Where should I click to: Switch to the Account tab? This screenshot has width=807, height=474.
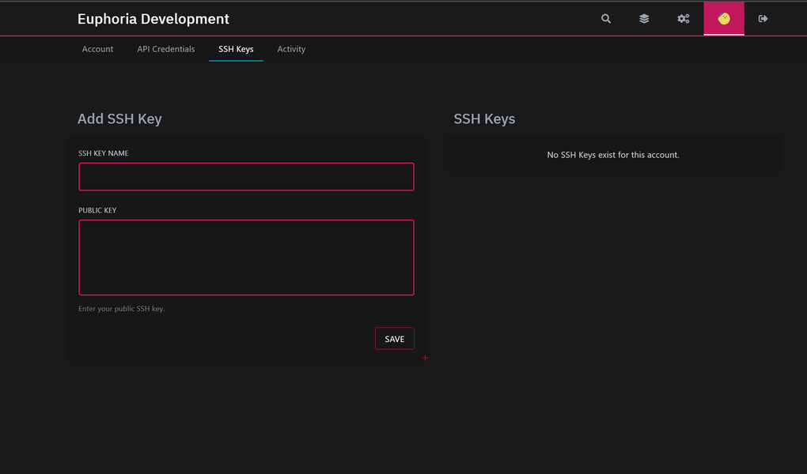[x=98, y=49]
